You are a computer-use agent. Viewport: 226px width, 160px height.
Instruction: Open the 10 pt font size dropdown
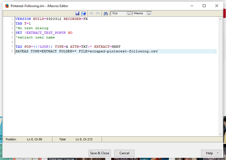129,13
